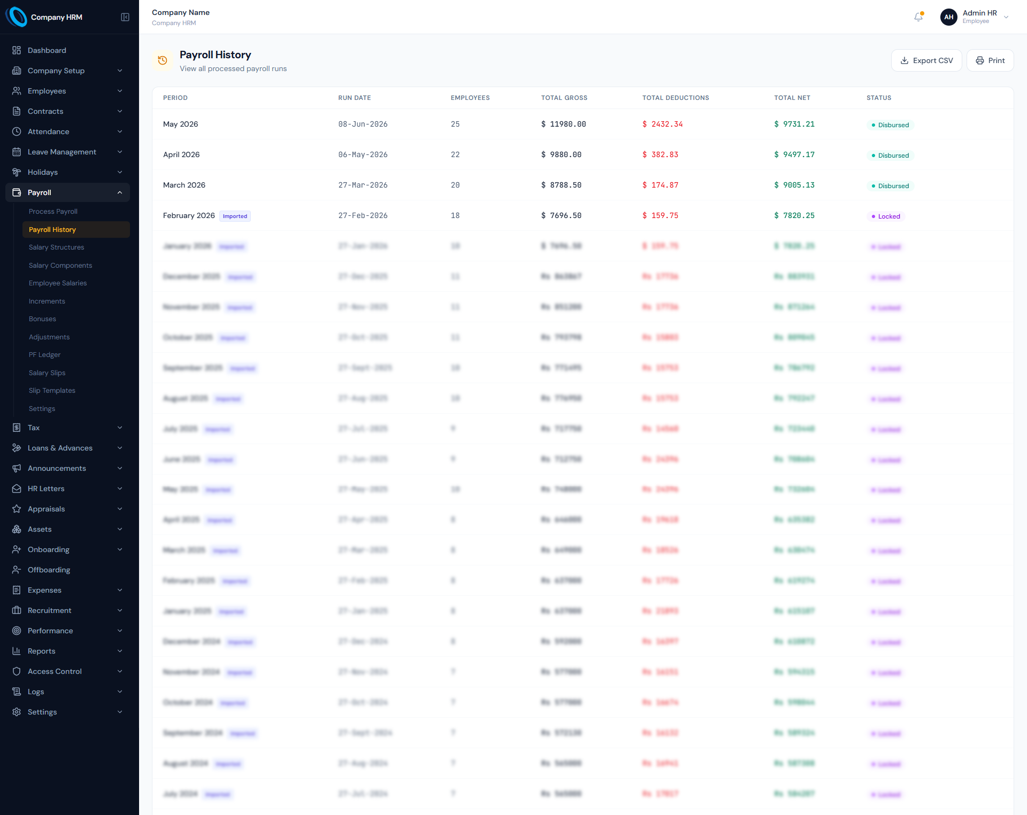This screenshot has height=815, width=1027.
Task: Click the PERIOD column header
Action: pos(175,98)
